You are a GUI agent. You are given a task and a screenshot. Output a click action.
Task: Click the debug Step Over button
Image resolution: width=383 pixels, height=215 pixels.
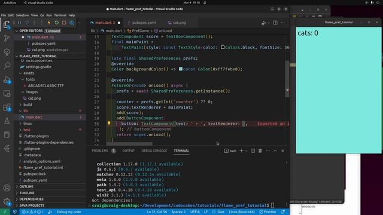pos(27,23)
